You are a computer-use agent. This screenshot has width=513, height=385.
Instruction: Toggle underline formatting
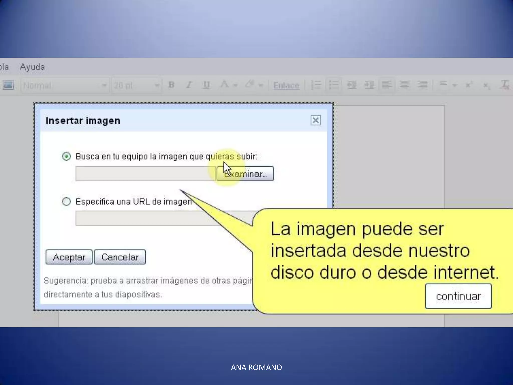pyautogui.click(x=206, y=85)
